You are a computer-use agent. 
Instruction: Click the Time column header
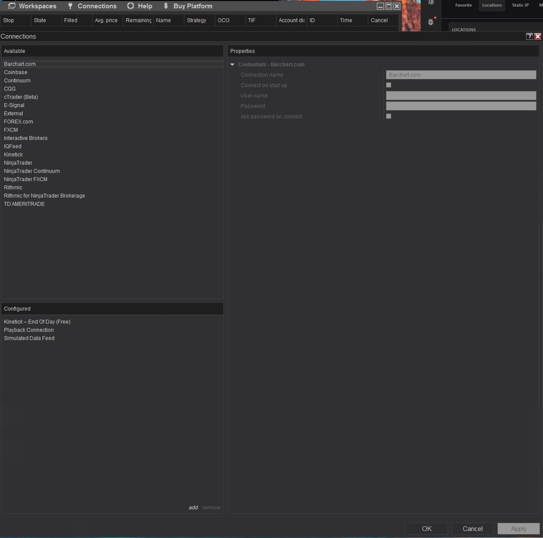pyautogui.click(x=353, y=20)
